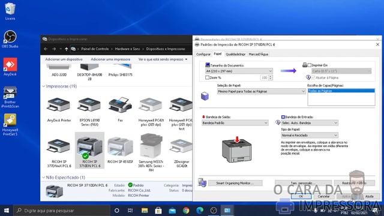Close the Padrões de Impressão dialog
Viewport: 384px width, 216px height.
pyautogui.click(x=377, y=44)
